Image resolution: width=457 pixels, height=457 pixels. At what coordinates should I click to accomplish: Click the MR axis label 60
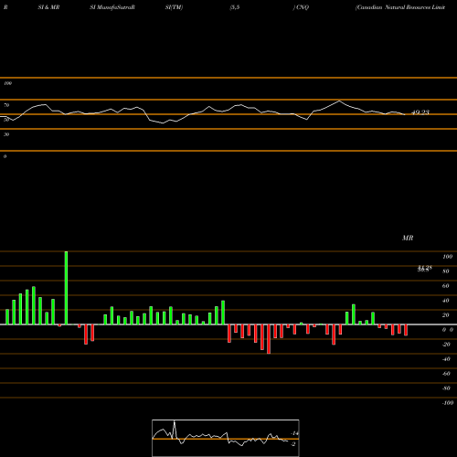446,286
